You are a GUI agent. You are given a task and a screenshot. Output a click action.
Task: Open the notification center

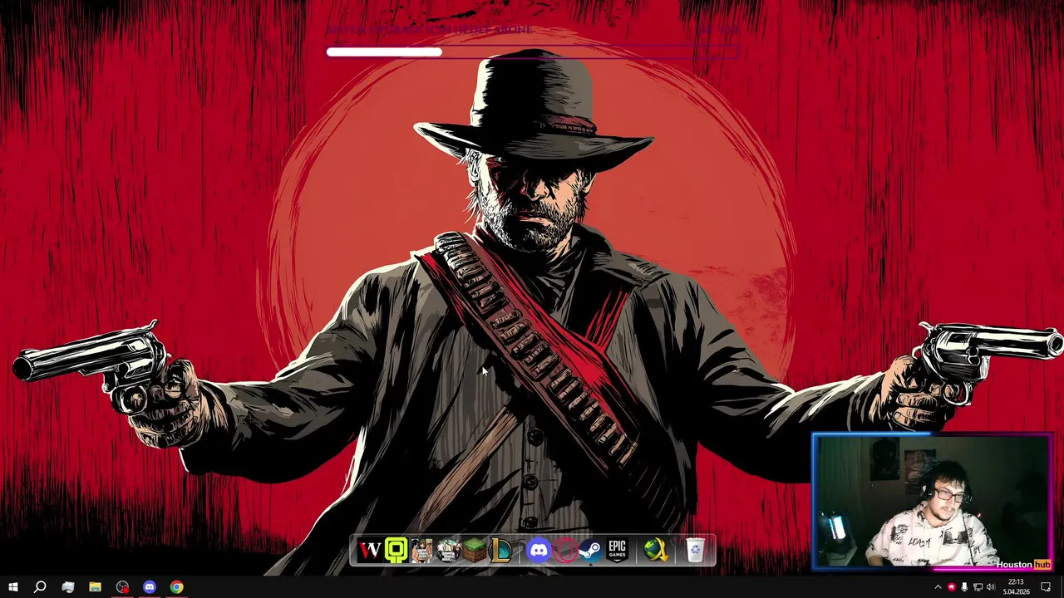point(1046,587)
